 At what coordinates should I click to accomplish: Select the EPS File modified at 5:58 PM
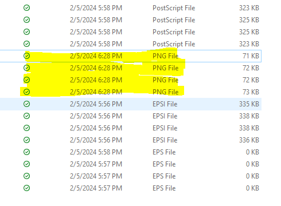tap(131, 152)
